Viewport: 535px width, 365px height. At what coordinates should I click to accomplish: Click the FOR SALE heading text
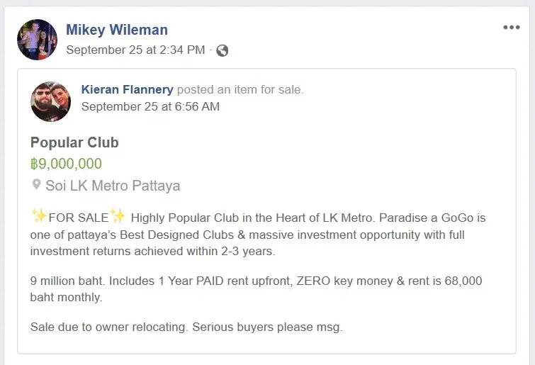pyautogui.click(x=78, y=218)
